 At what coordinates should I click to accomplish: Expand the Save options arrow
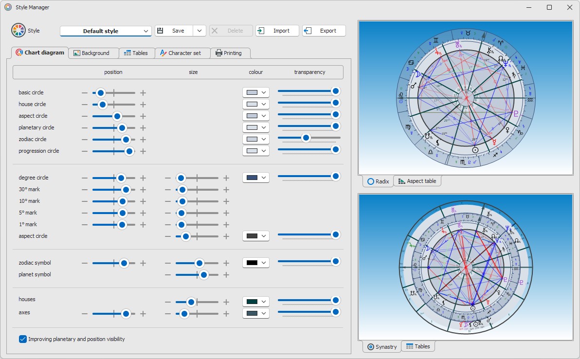click(x=199, y=31)
